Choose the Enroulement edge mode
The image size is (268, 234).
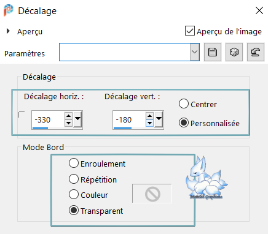tap(74, 163)
